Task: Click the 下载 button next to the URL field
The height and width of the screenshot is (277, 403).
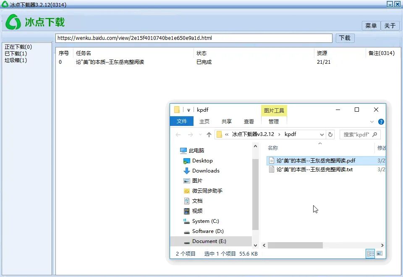Action: 345,38
